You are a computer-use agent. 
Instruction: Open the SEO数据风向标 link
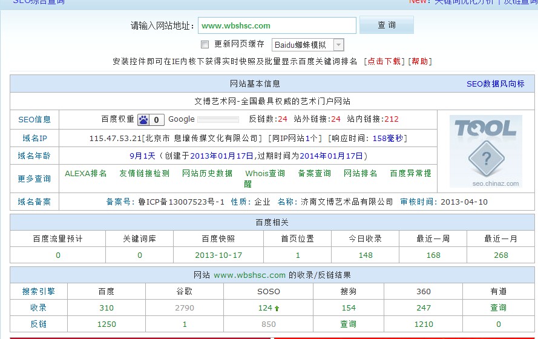tap(496, 84)
